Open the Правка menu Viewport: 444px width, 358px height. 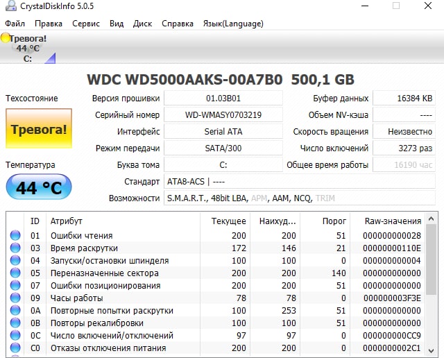pos(49,24)
